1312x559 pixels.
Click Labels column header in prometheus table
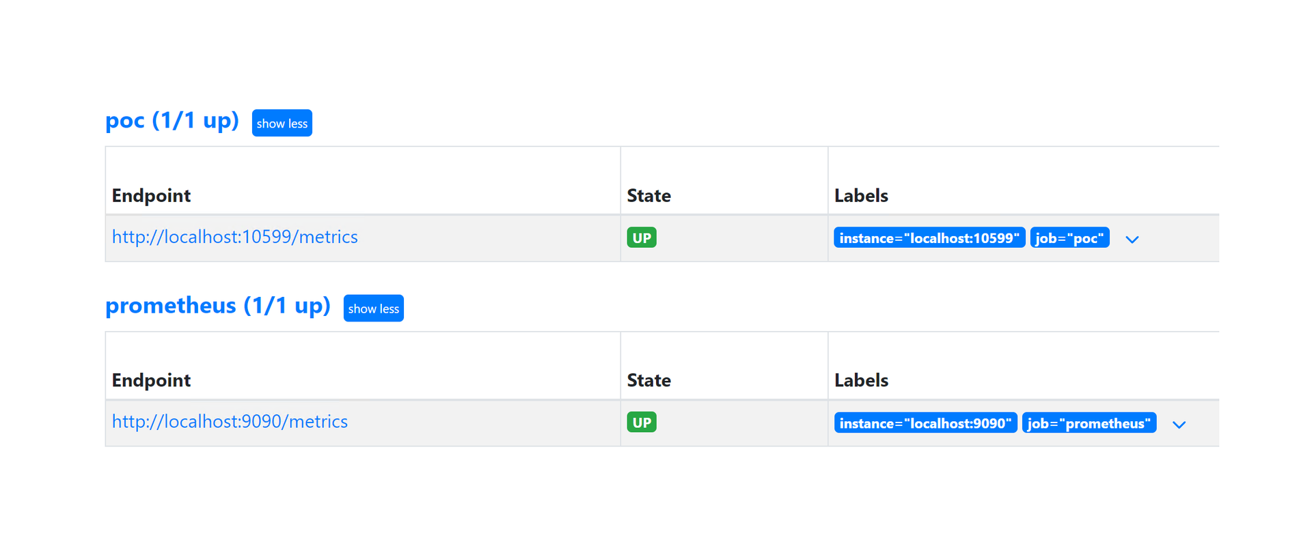pyautogui.click(x=860, y=381)
